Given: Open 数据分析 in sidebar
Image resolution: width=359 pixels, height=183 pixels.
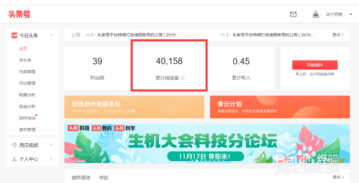Looking at the screenshot, I should tap(27, 95).
